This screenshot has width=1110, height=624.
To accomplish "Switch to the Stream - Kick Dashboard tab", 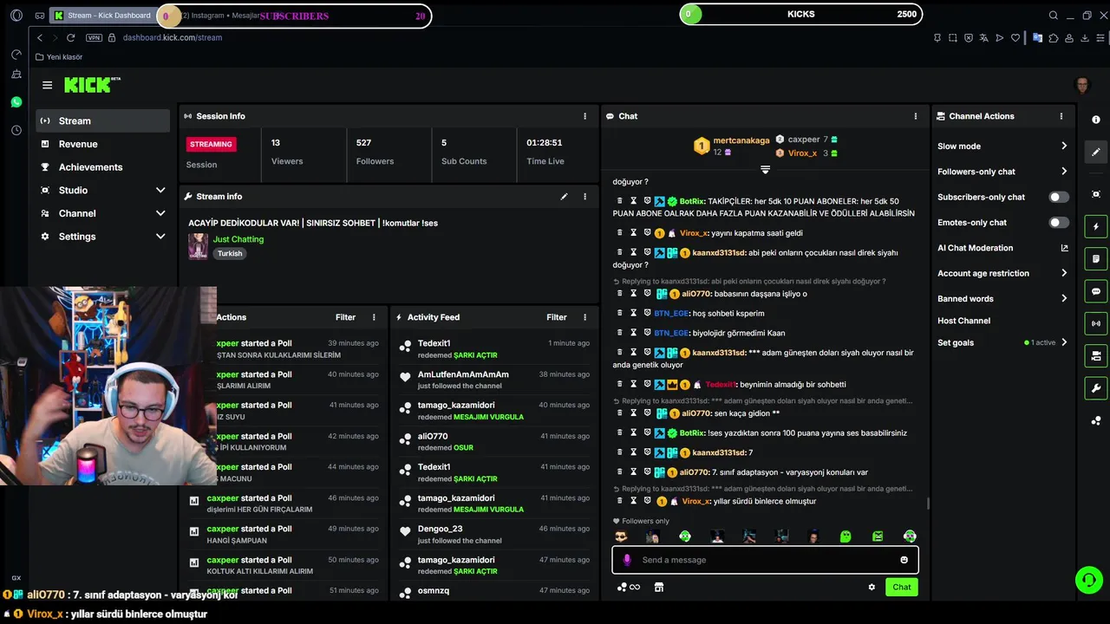I will 102,15.
